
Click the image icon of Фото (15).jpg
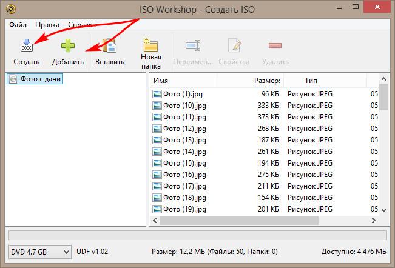point(157,163)
